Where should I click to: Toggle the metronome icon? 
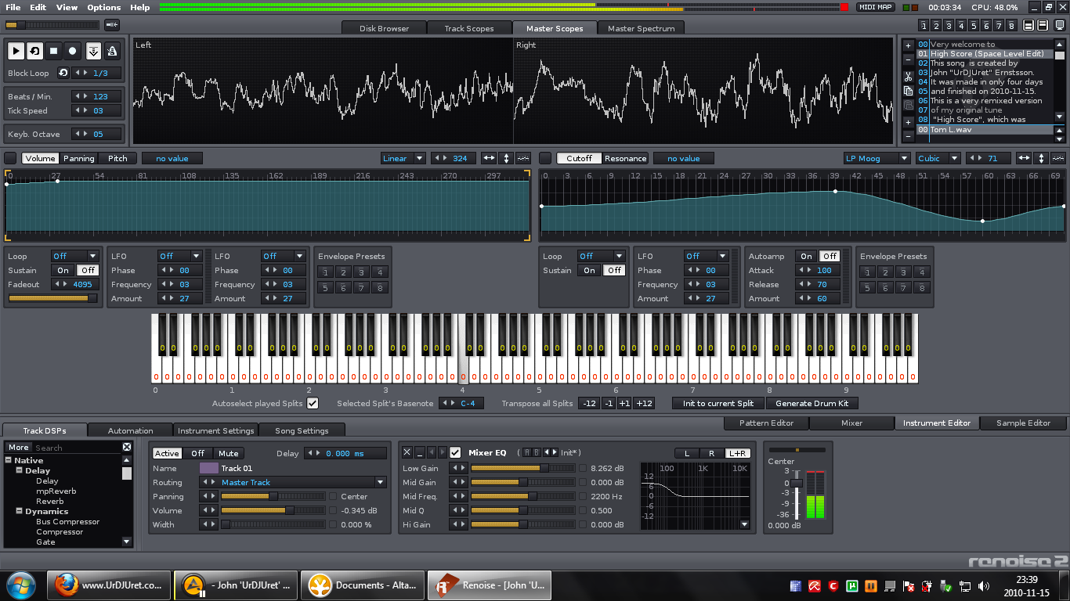click(x=113, y=51)
